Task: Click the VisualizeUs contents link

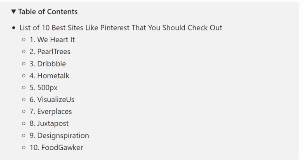Action: tap(52, 100)
